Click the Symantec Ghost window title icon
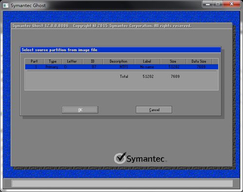The width and height of the screenshot is (243, 192). point(6,5)
